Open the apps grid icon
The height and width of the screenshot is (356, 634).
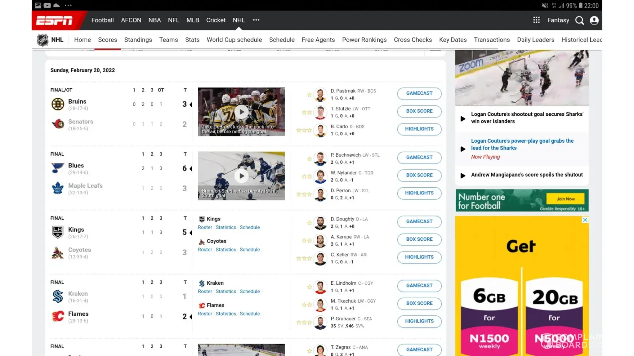pos(536,20)
